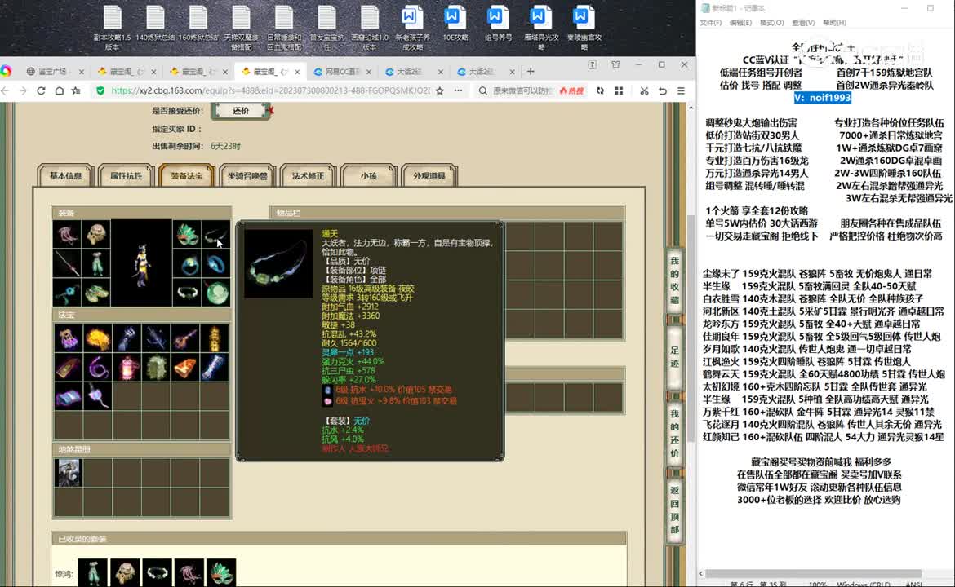Click the blue book treasure in 法宝
Image resolution: width=955 pixels, height=587 pixels.
(69, 396)
